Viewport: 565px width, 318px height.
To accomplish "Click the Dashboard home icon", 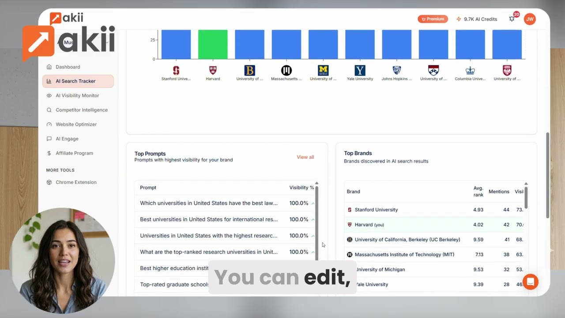I will (x=49, y=67).
